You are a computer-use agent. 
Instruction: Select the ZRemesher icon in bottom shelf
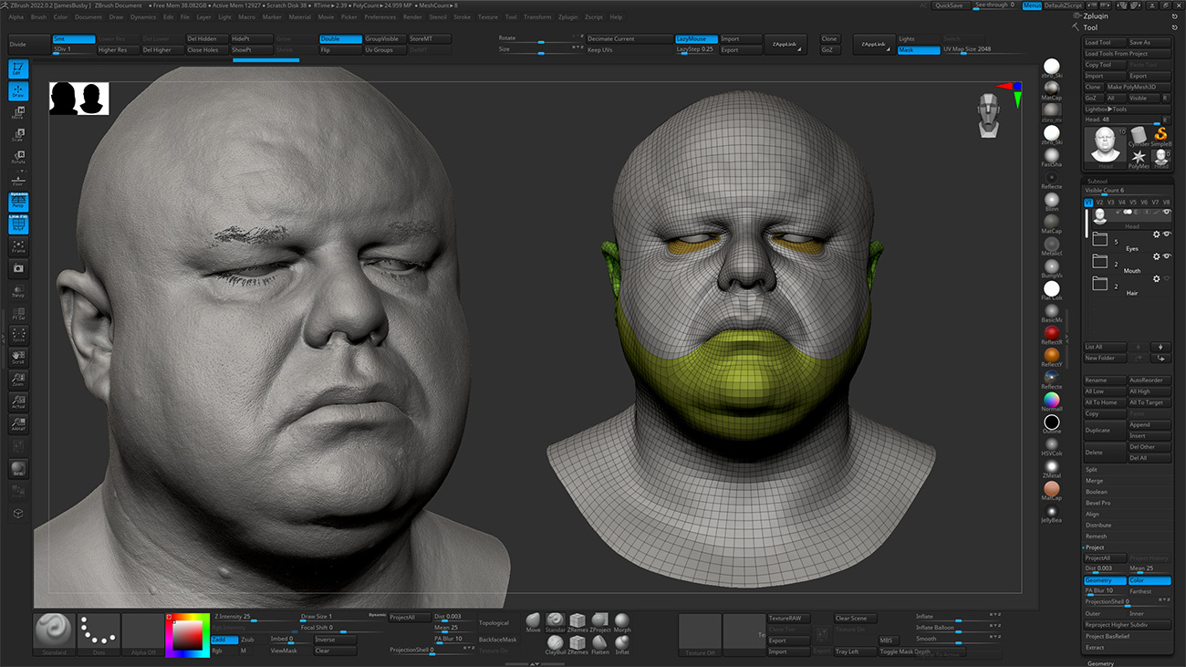(577, 620)
